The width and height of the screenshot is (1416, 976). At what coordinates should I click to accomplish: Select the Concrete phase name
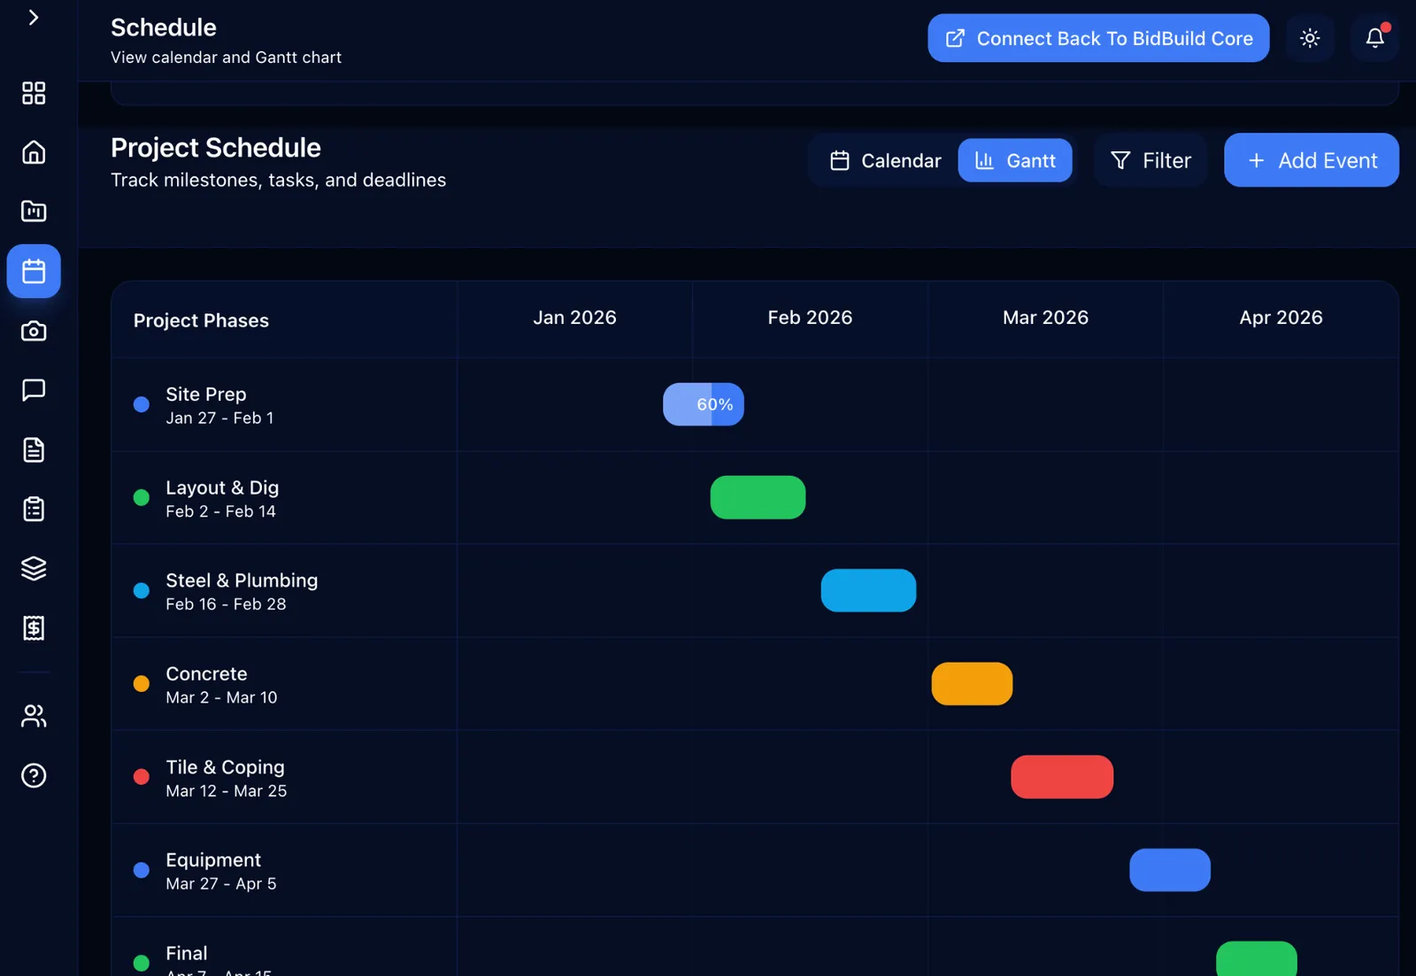[206, 673]
